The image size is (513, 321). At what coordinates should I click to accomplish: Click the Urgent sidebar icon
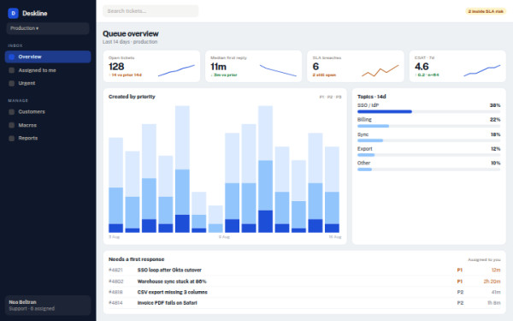(11, 83)
